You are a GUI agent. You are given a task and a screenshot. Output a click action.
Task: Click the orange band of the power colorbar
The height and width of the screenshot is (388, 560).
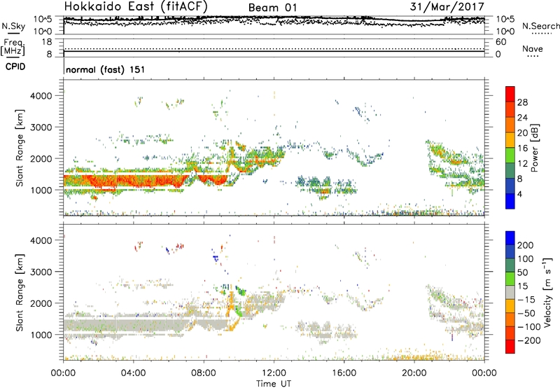pyautogui.click(x=510, y=125)
